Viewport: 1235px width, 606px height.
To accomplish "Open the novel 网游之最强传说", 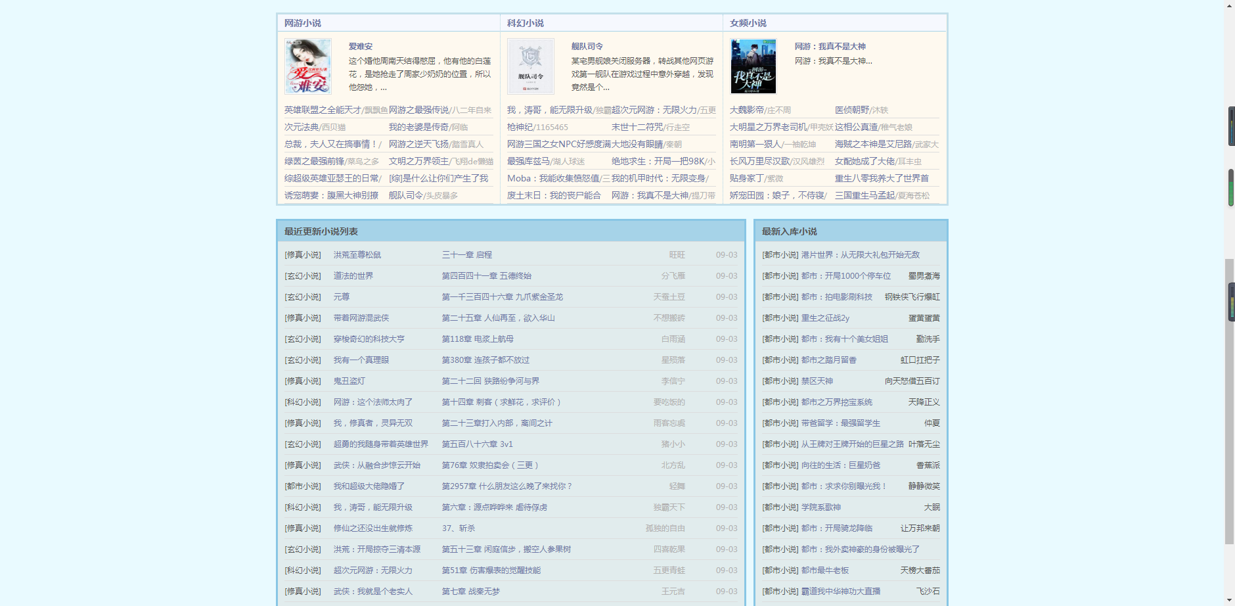I will [x=418, y=110].
